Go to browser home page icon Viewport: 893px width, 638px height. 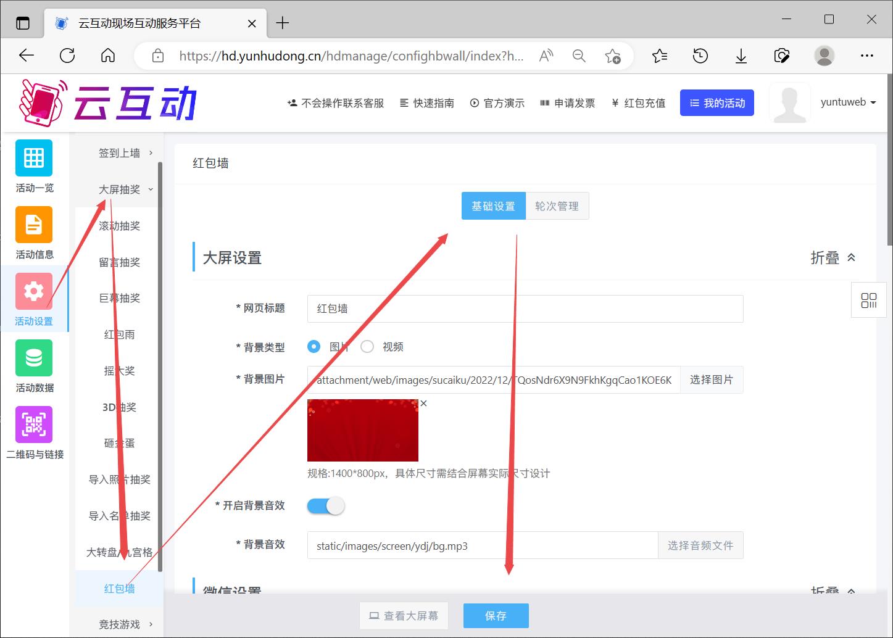point(108,56)
